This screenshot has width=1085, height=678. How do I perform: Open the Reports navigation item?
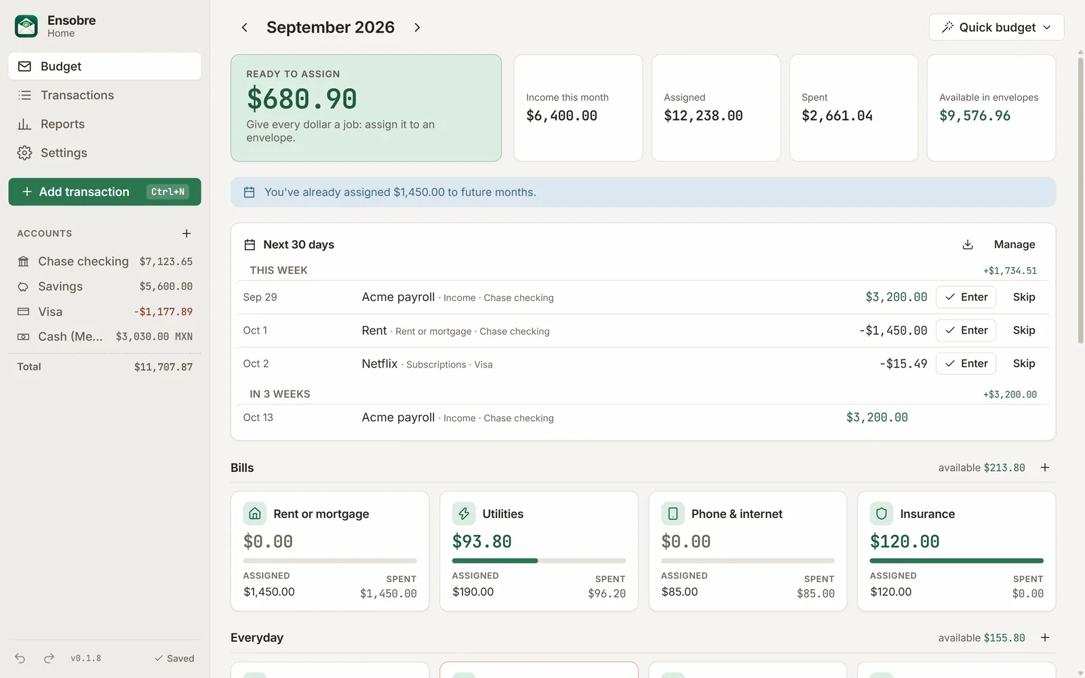click(x=104, y=124)
